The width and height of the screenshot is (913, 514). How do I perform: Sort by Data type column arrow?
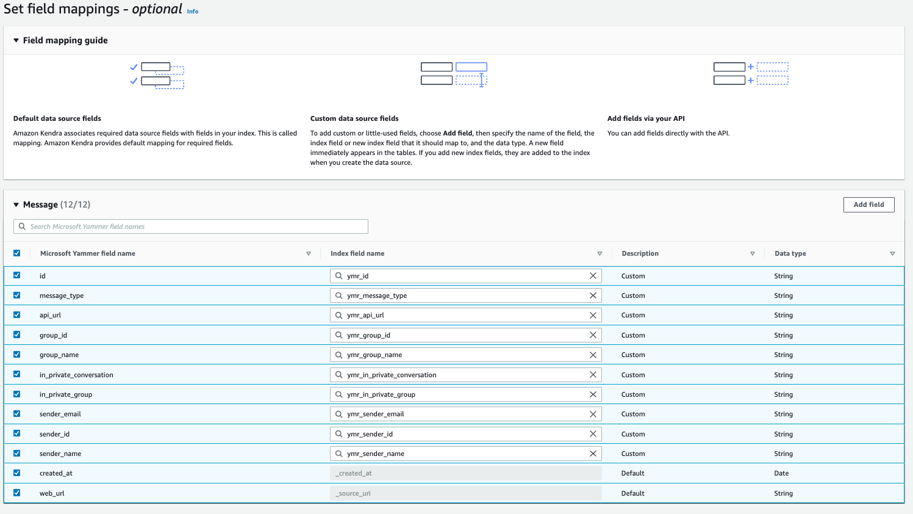[x=892, y=253]
